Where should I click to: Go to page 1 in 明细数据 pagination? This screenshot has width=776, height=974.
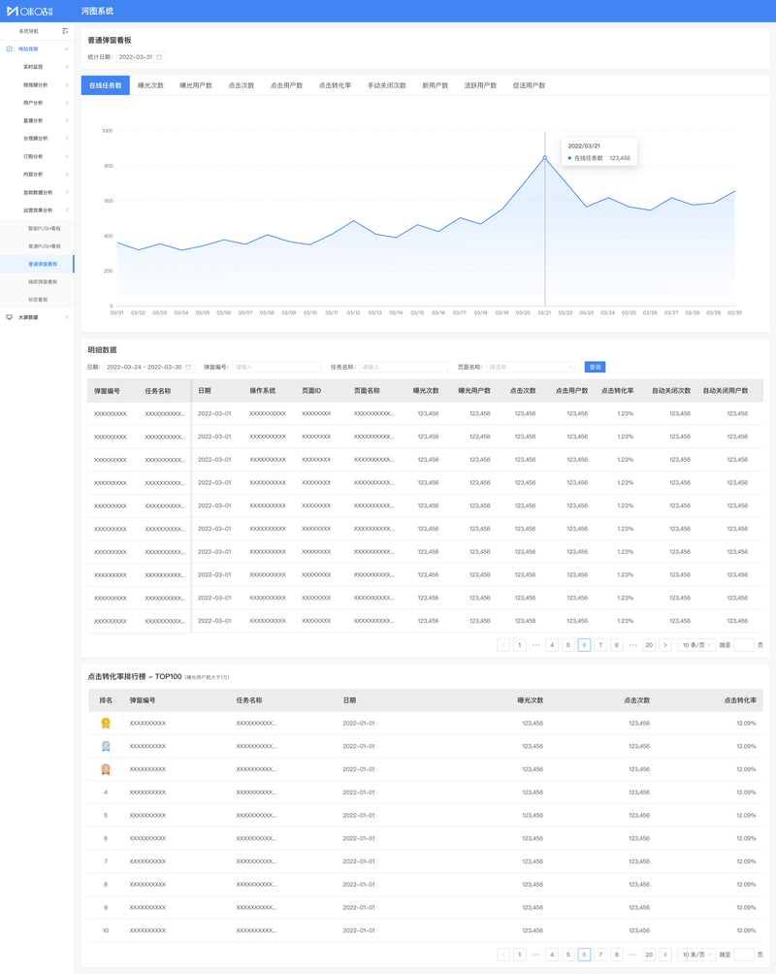coord(519,645)
